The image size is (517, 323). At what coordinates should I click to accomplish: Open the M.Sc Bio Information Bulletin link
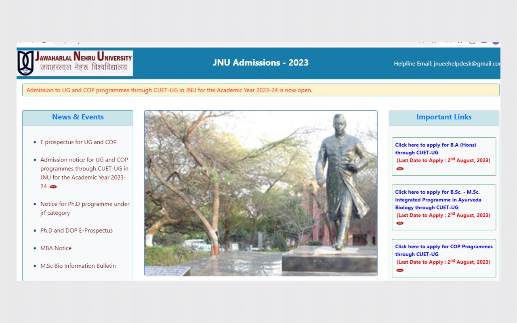[78, 266]
